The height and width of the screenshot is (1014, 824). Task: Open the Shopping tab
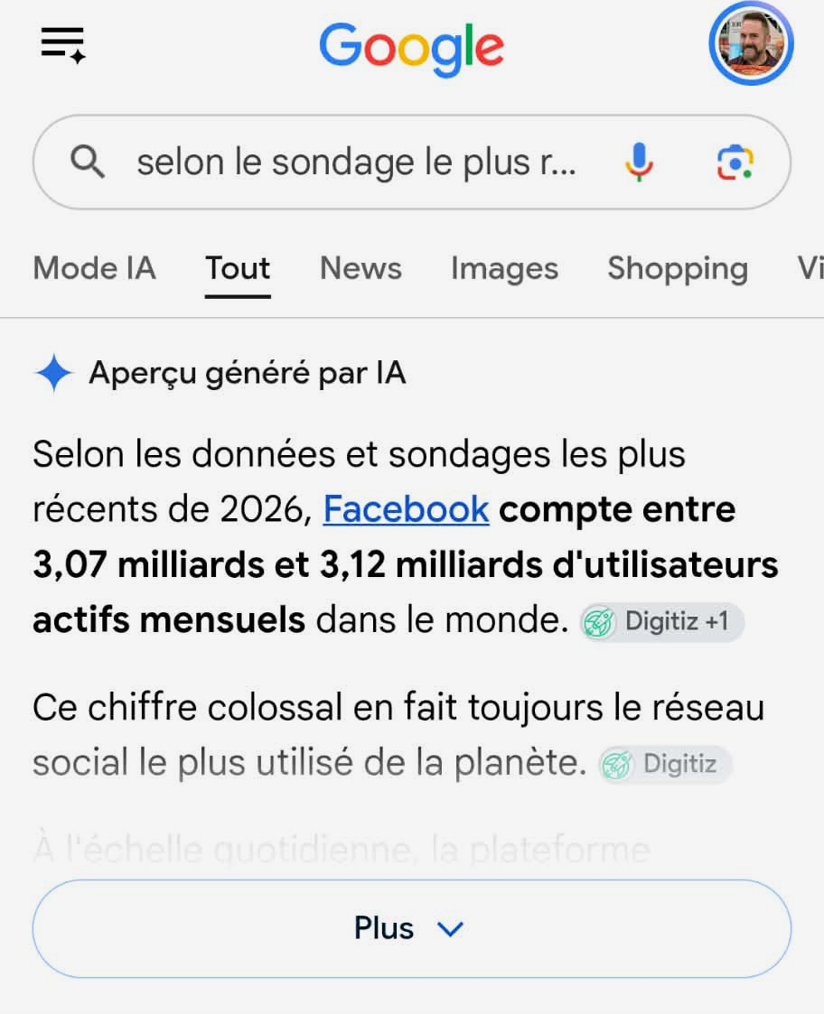click(678, 268)
